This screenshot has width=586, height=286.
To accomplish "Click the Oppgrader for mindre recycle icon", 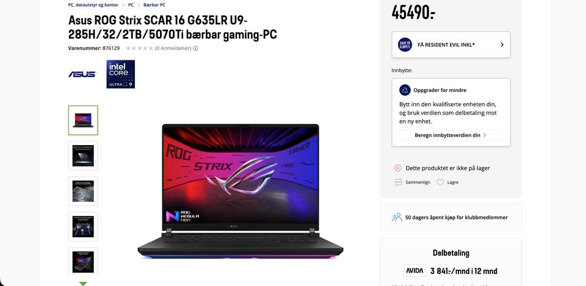I will pyautogui.click(x=405, y=90).
